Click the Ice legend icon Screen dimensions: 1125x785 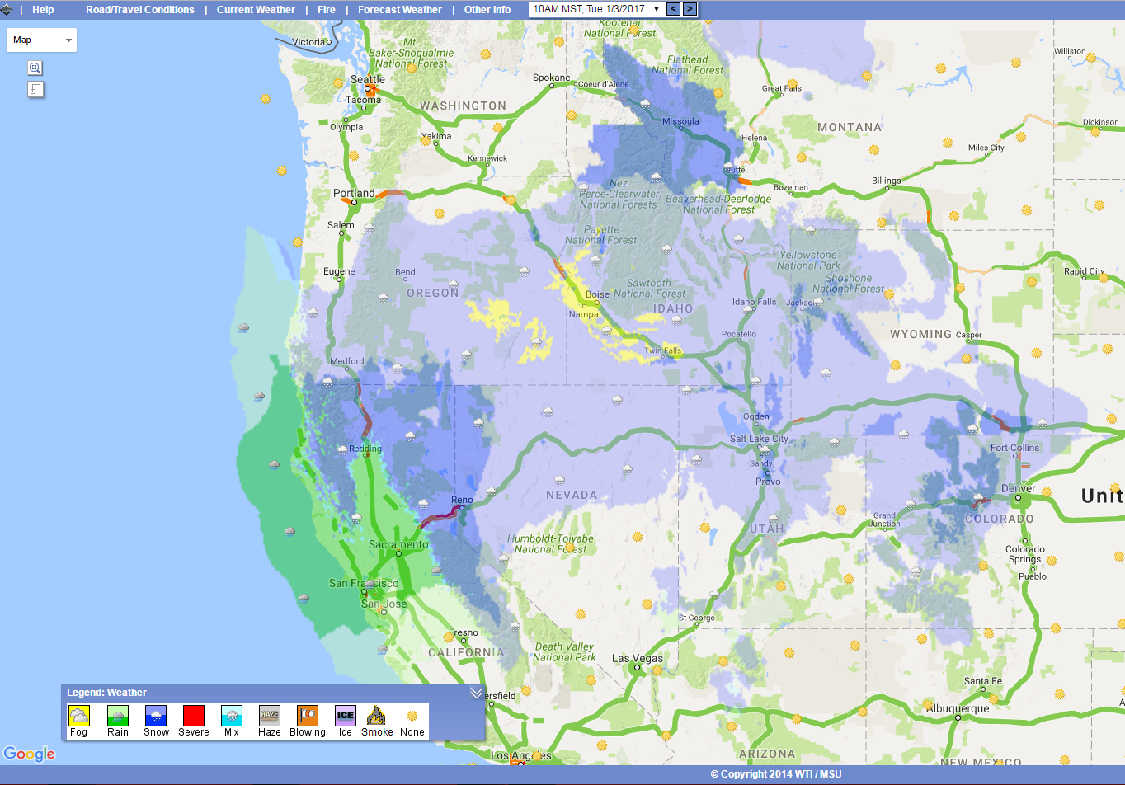tap(344, 717)
